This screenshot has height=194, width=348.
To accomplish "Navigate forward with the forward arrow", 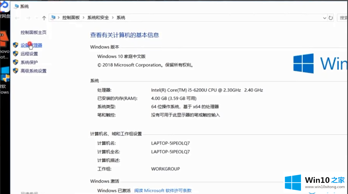I will click(x=28, y=18).
